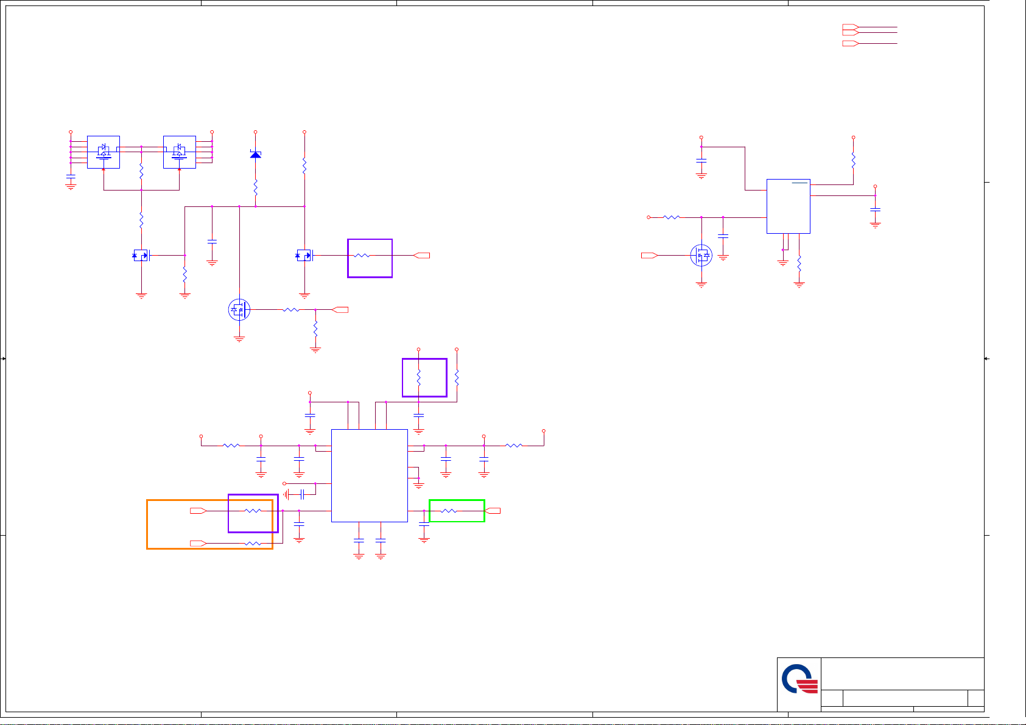
Task: Click the resistor directly beneath the diode
Action: click(256, 188)
